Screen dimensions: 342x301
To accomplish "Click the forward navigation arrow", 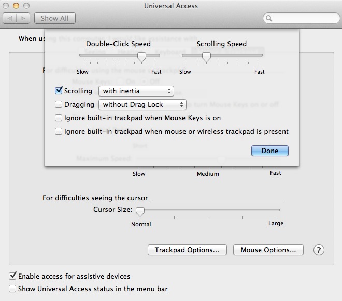I will [23, 18].
